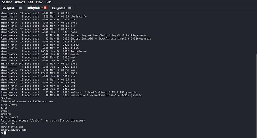Click the initrd.img.old symlink line
This screenshot has width=257, height=138.
76,38
